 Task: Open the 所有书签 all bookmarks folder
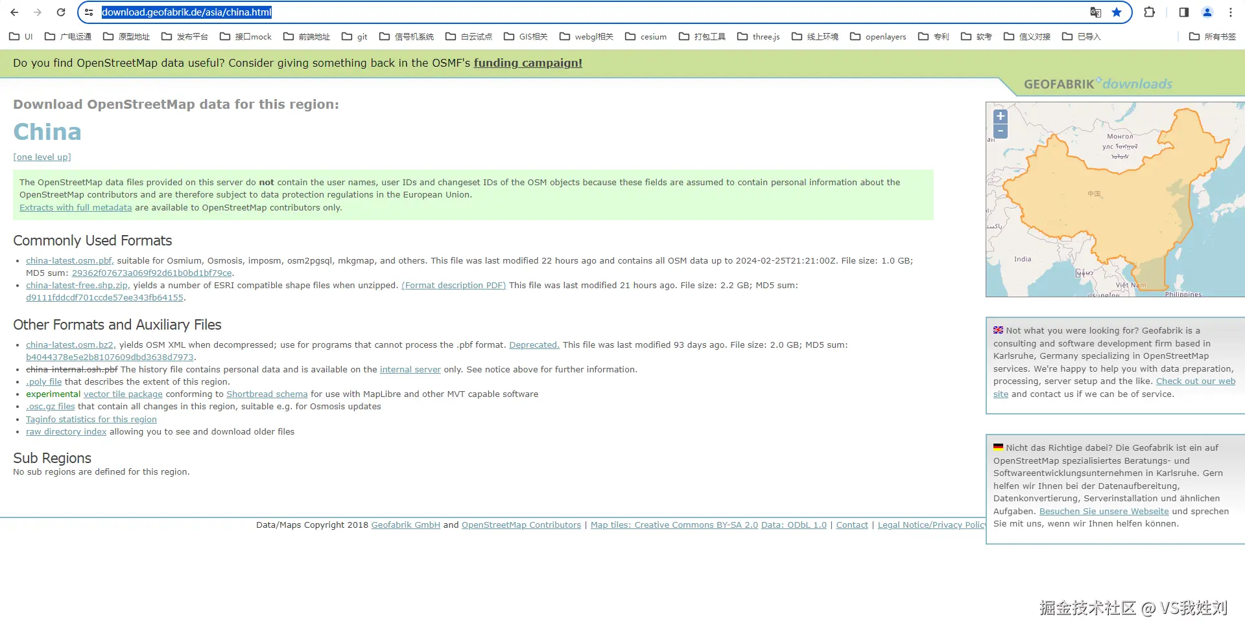[1213, 37]
